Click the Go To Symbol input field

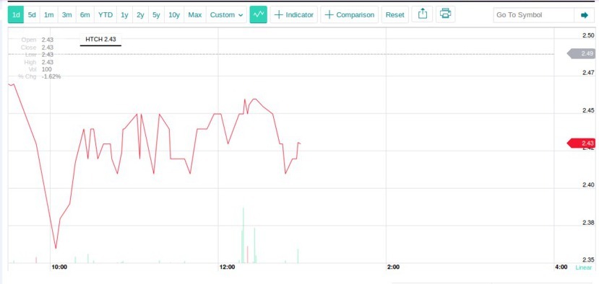coord(534,15)
